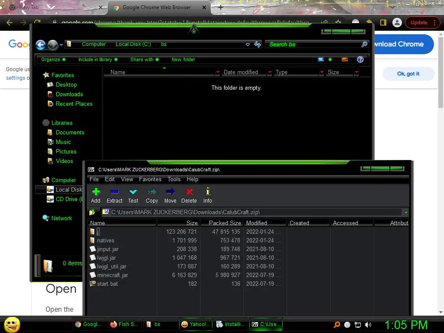444x333 pixels.
Task: Open the volume speaker tray icon
Action: coord(368,325)
